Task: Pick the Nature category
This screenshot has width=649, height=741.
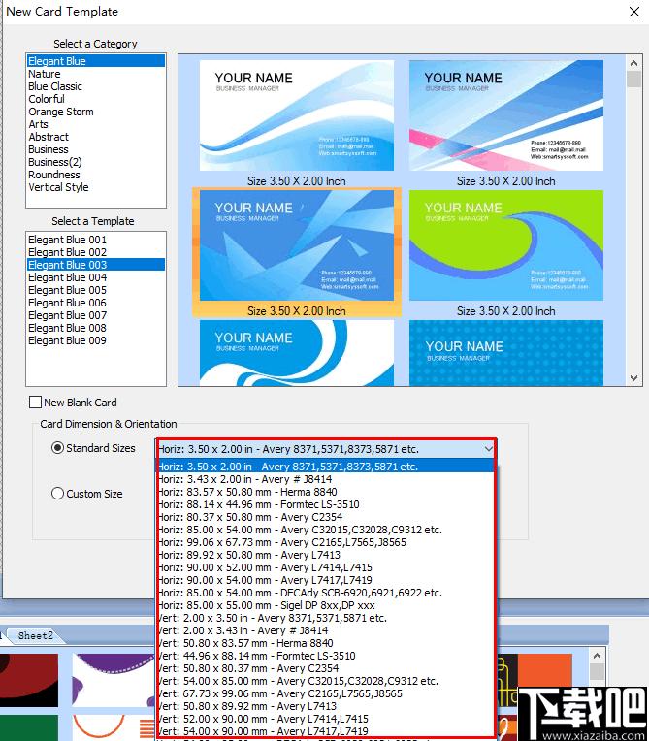Action: pyautogui.click(x=45, y=74)
